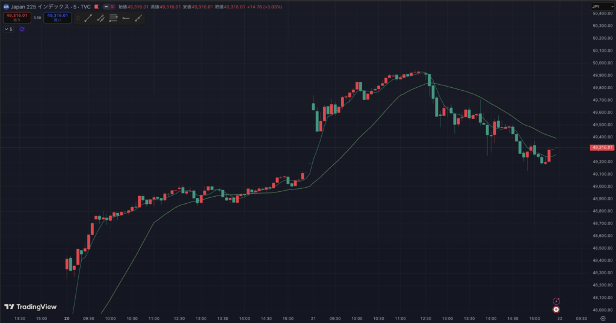Select the trend line drawing tool
The height and width of the screenshot is (323, 616).
click(88, 18)
